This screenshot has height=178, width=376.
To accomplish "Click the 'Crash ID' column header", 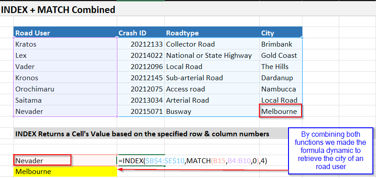I will point(140,33).
